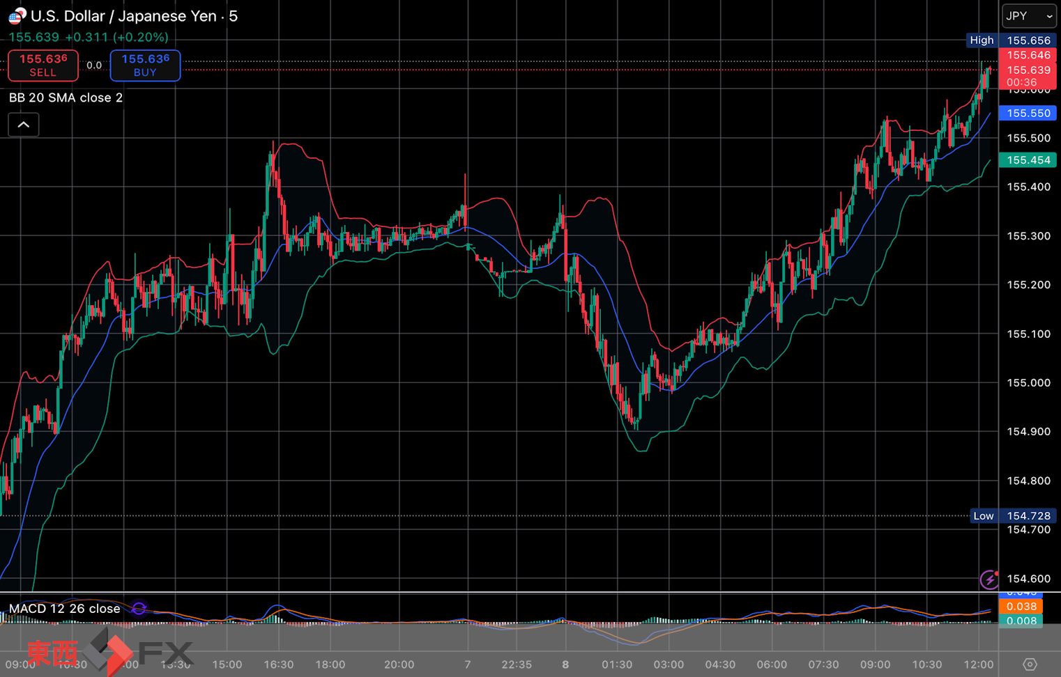The width and height of the screenshot is (1061, 677).
Task: Click the High 155.656 price label
Action: click(1010, 40)
